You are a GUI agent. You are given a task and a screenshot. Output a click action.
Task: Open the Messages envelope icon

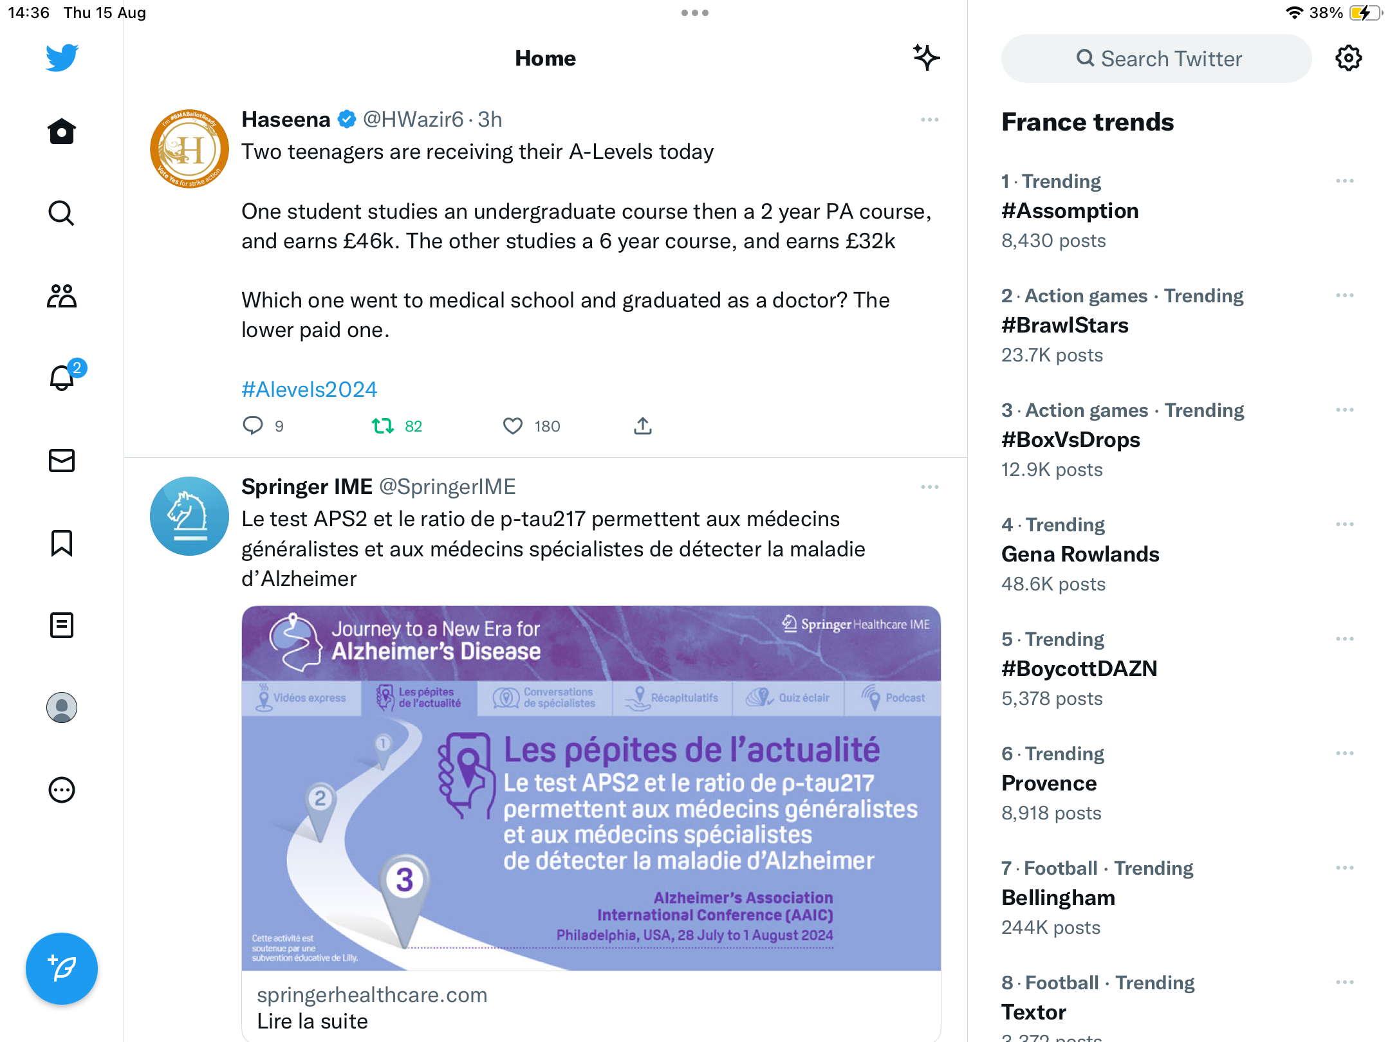point(62,461)
